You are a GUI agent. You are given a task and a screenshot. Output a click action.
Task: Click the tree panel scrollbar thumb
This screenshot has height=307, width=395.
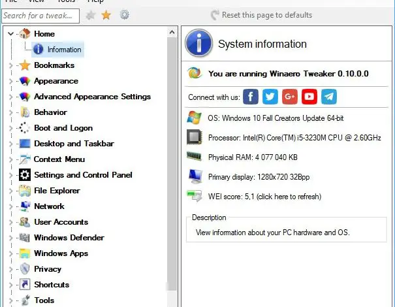point(172,164)
